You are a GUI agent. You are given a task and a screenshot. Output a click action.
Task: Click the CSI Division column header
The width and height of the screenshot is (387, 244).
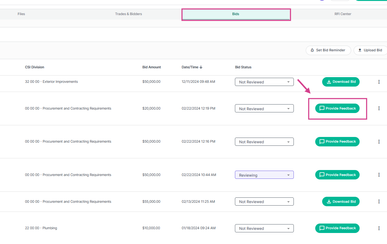35,67
